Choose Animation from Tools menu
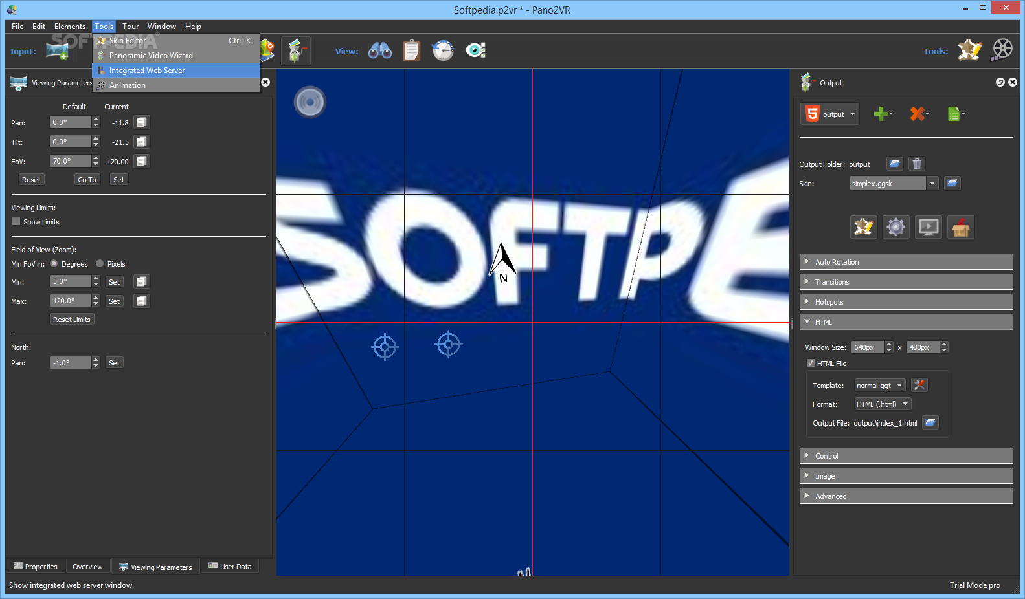 point(176,85)
